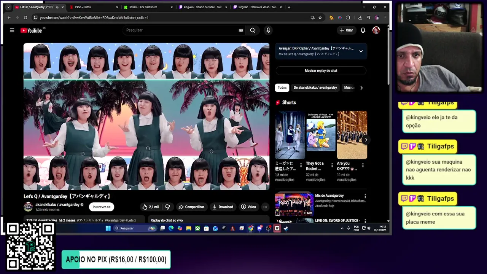The height and width of the screenshot is (274, 487).
Task: Open more actions ellipsis beside Valeu
Action: tap(265, 207)
